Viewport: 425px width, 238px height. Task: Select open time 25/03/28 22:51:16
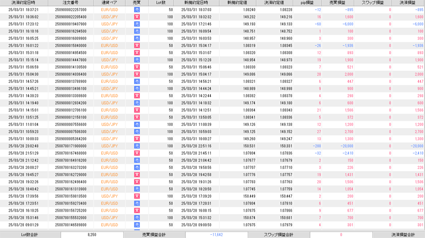(196, 146)
